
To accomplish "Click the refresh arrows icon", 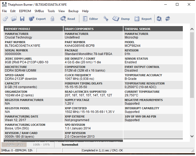I will [x=168, y=19].
